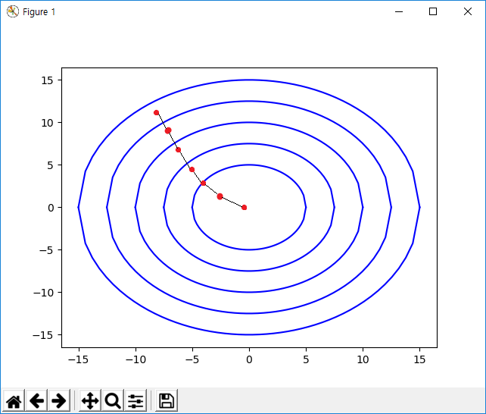Screen dimensions: 486x414
Task: Activate the zoom to rectangle tool
Action: coord(113,400)
